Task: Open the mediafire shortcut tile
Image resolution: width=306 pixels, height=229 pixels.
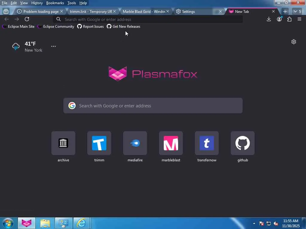Action: click(135, 143)
